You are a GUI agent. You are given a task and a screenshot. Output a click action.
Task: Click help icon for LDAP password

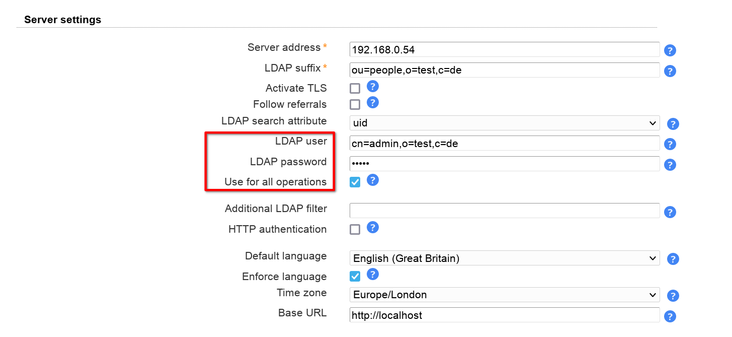point(670,165)
